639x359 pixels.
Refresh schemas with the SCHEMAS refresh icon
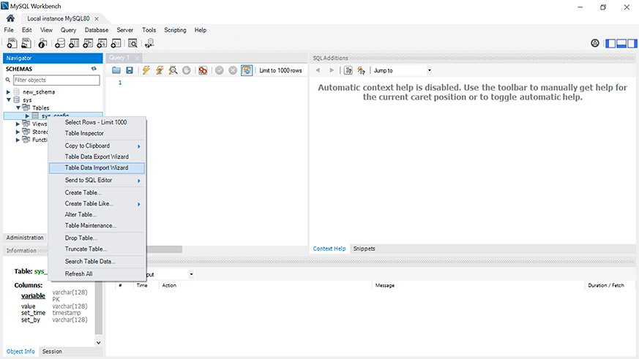tap(94, 69)
